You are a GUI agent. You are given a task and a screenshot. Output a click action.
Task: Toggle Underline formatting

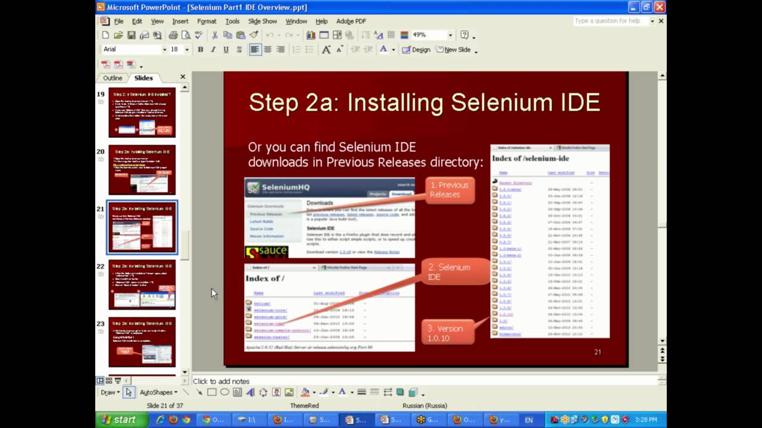pos(226,49)
